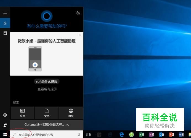The width and height of the screenshot is (191, 138).
Task: Open Task View on the taskbar
Action: click(88, 134)
